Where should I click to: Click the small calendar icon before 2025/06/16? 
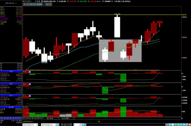[x=42, y=1]
